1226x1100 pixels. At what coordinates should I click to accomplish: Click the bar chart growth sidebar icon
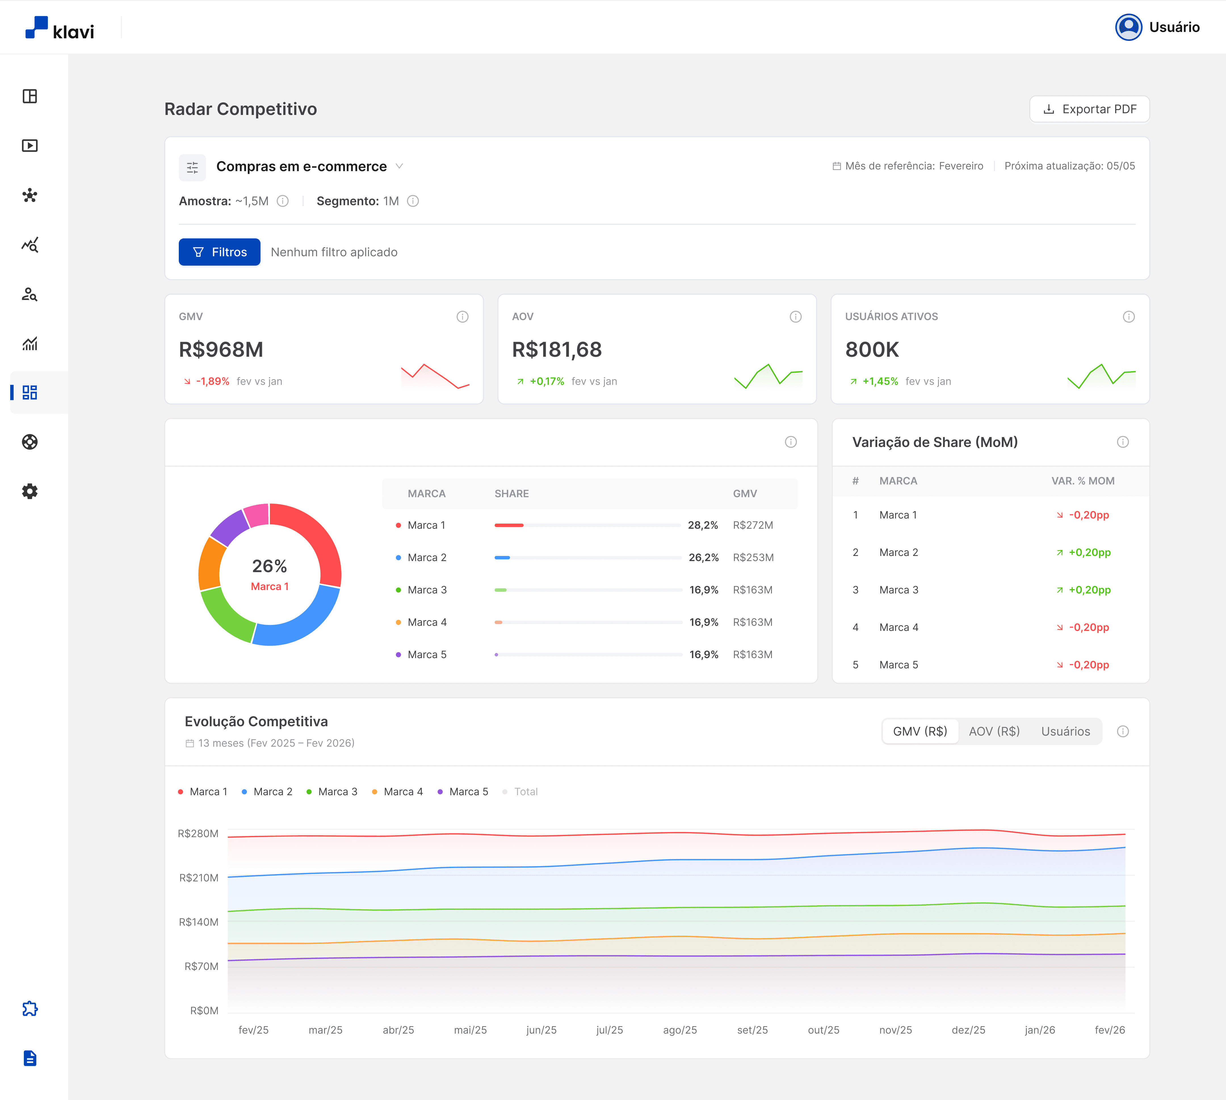tap(30, 343)
